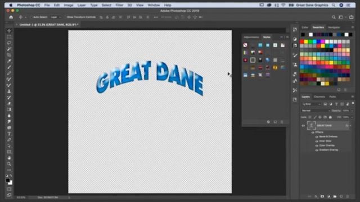Open the Swatches panel options menu
Viewport: 360px width, 202px height.
353,27
